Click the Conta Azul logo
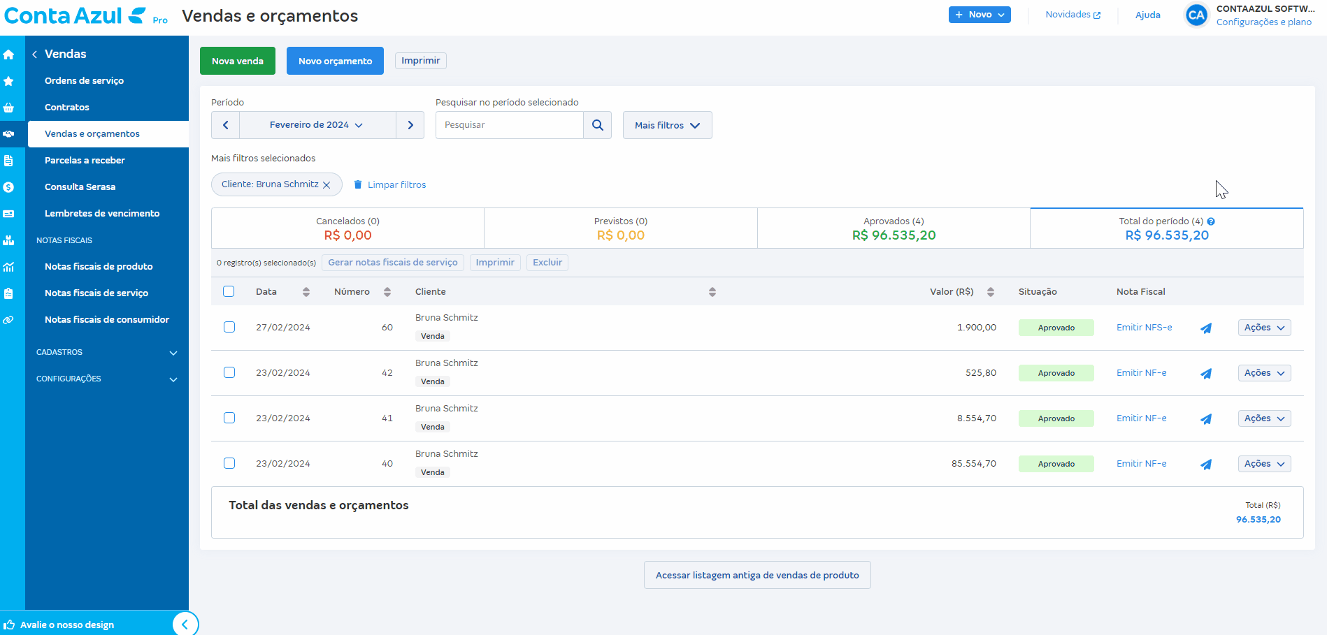 pos(76,15)
